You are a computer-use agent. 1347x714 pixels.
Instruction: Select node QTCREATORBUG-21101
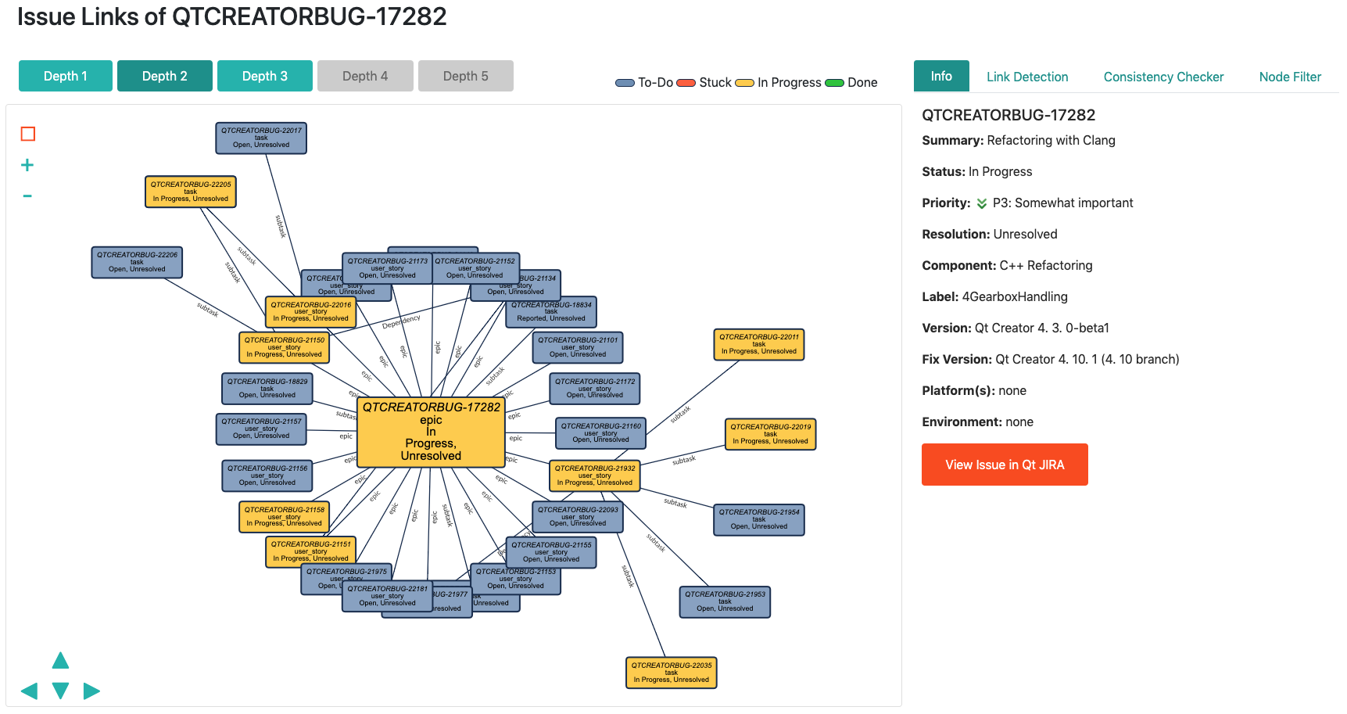[578, 347]
